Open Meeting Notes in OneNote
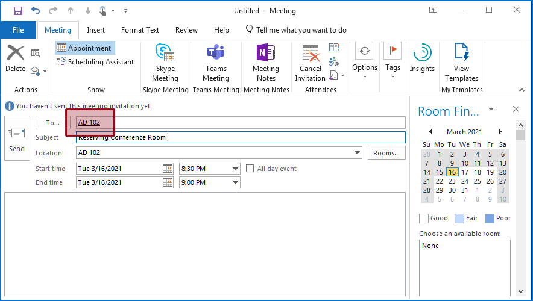The height and width of the screenshot is (301, 533). point(266,63)
